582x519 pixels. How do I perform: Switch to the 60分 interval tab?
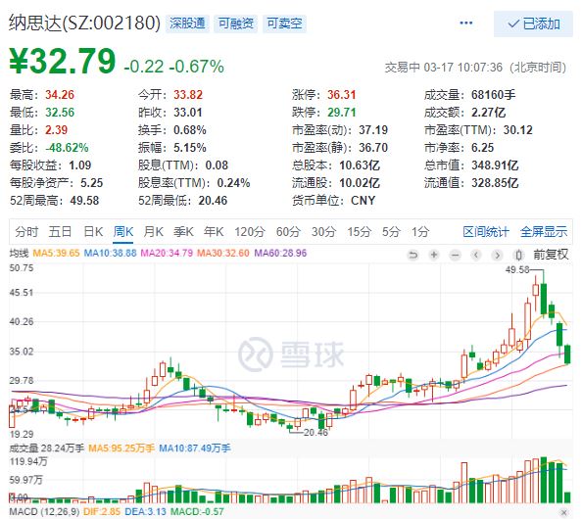click(288, 232)
